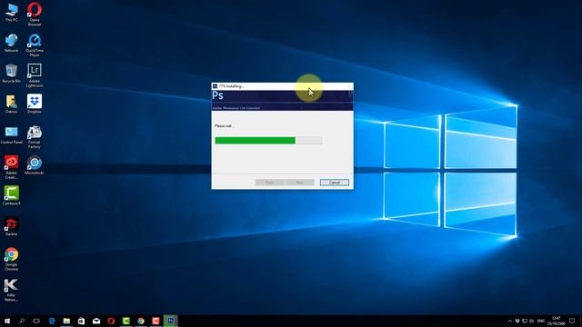Screen dimensions: 582x327
Task: Select the Format Factory desktop shortcut
Action: [x=35, y=137]
